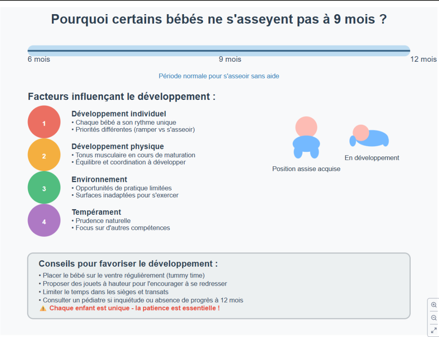The image size is (439, 337).
Task: Click the green circle numbered 3
Action: point(44,188)
